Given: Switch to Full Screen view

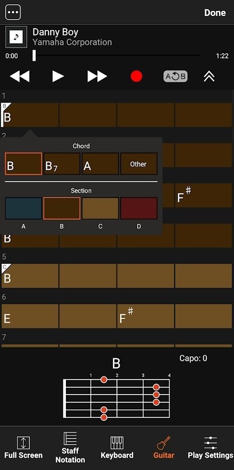Looking at the screenshot, I should pyautogui.click(x=23, y=448).
